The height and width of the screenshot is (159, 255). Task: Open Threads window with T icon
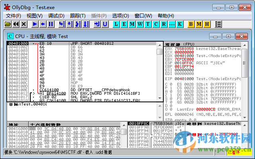point(148,24)
